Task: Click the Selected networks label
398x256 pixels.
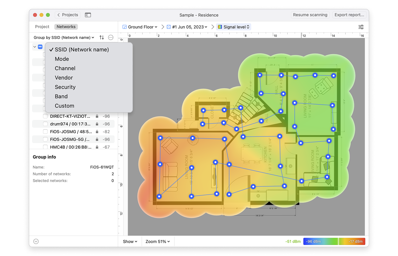Action: click(x=50, y=181)
